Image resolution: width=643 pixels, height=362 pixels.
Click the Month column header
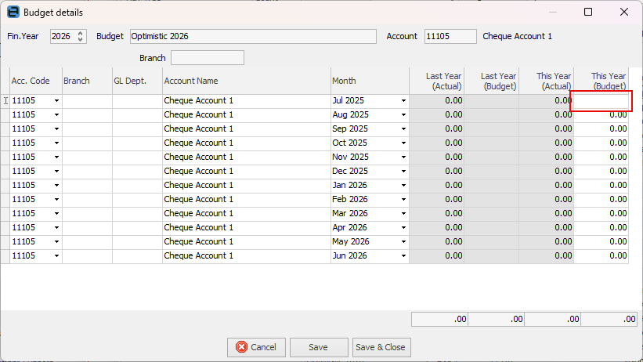369,81
